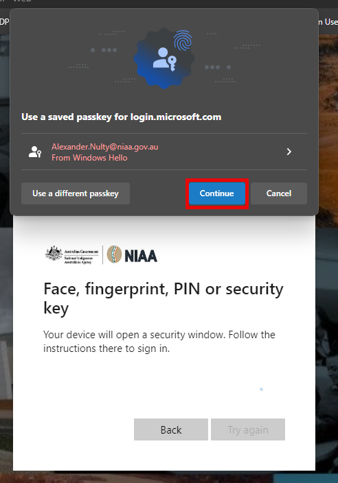Click Face, fingerprint, PIN heading
338x483 pixels.
pyautogui.click(x=164, y=298)
